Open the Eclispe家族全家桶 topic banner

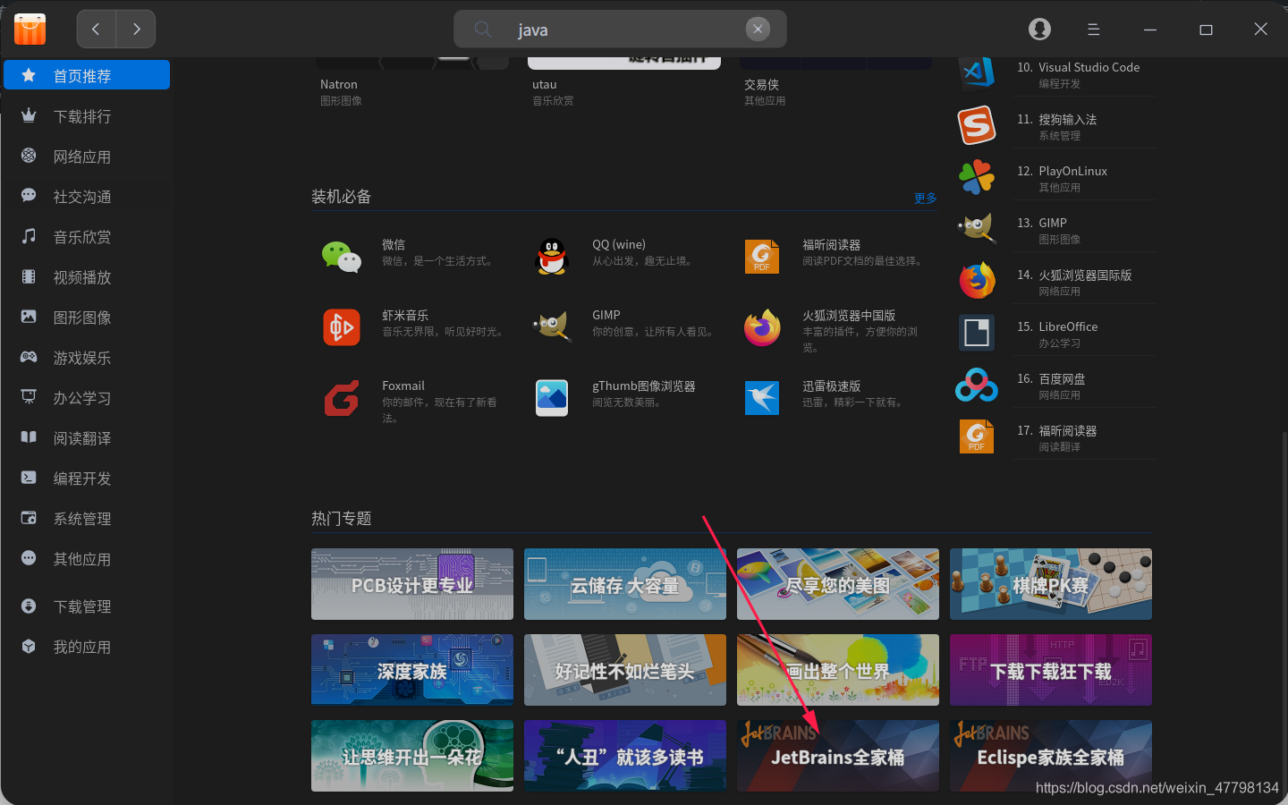tap(1051, 756)
